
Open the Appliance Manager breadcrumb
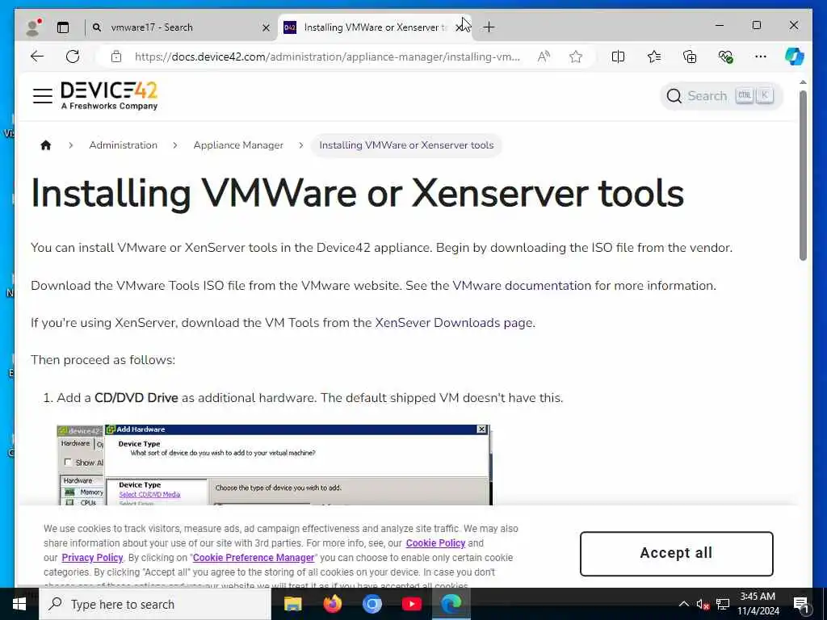point(238,145)
